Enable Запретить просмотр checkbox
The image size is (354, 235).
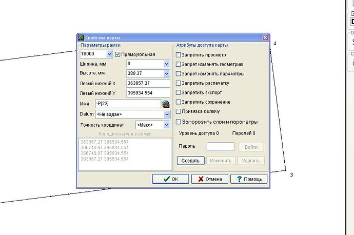coord(179,55)
